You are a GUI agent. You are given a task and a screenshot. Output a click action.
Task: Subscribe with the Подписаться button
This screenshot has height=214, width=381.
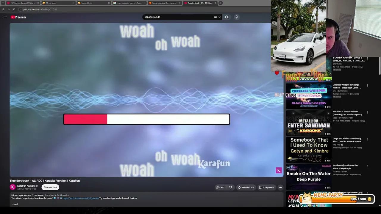pos(50,187)
